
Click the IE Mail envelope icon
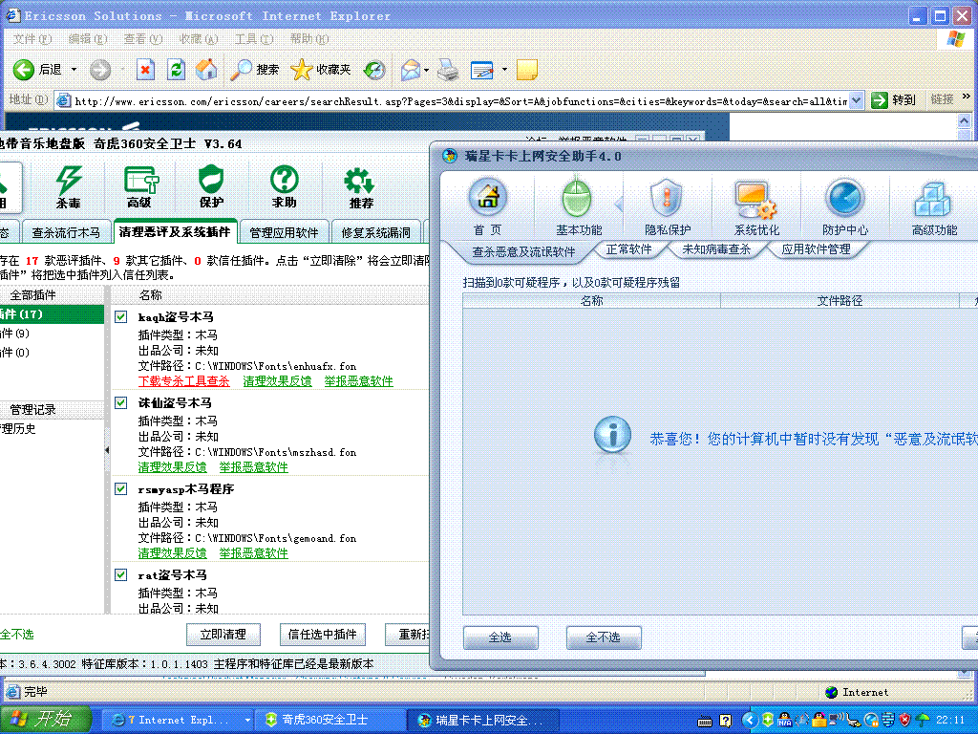click(411, 69)
